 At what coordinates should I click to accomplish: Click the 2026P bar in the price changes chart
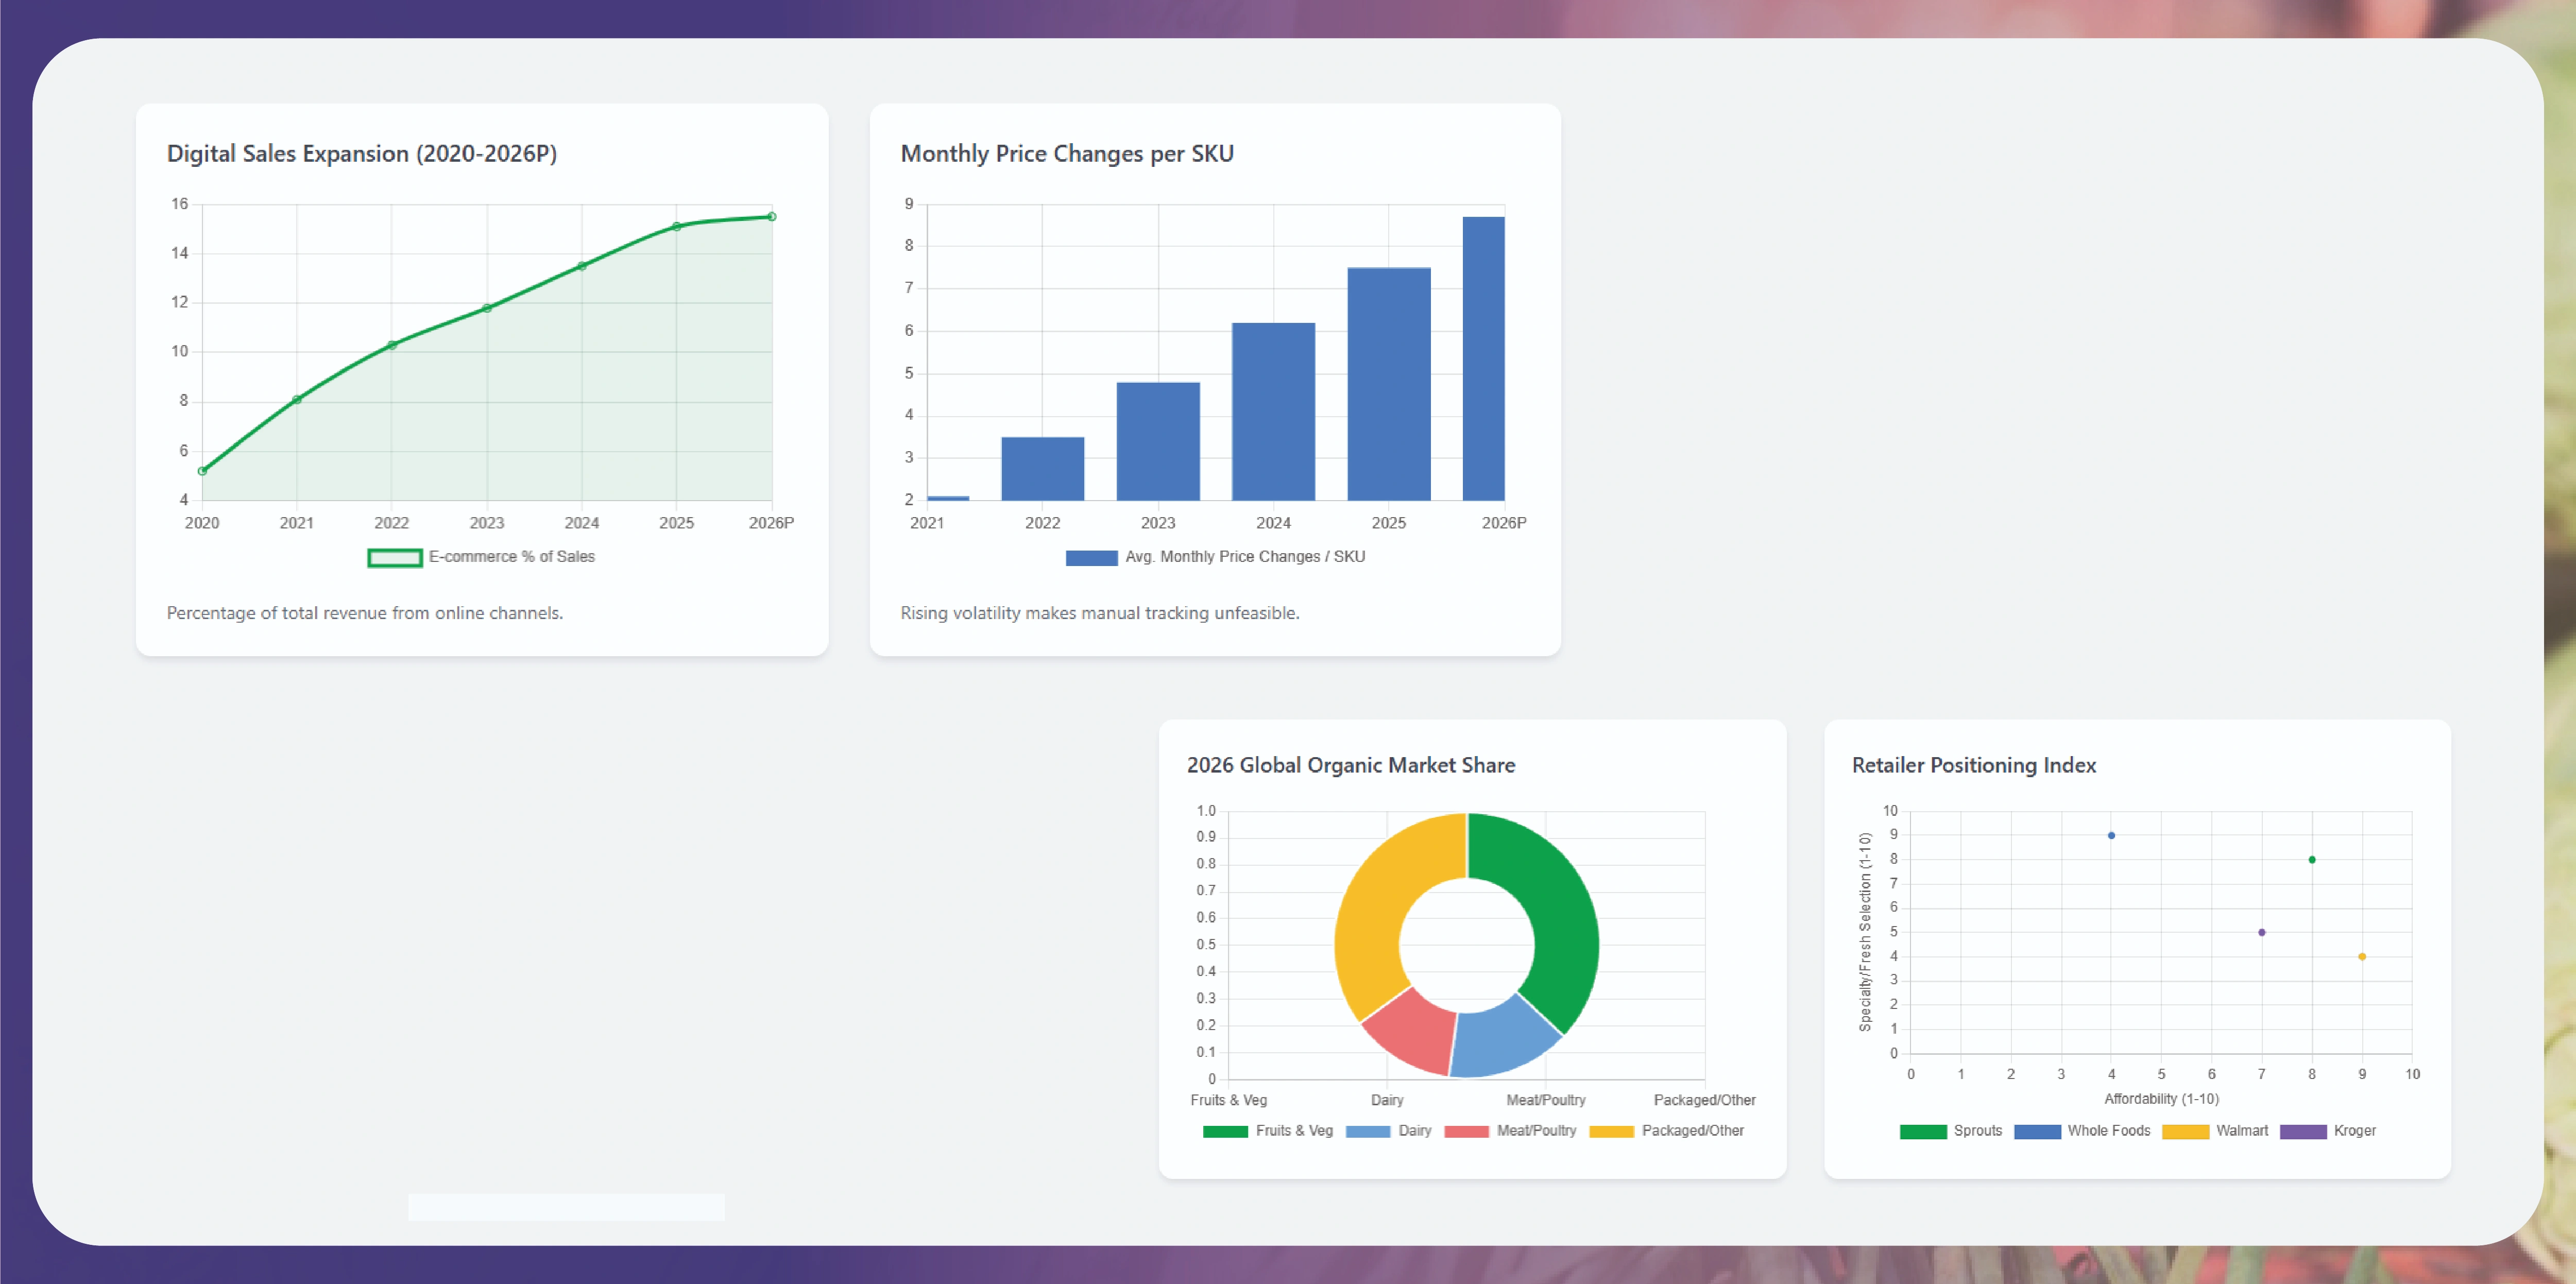(x=1483, y=360)
